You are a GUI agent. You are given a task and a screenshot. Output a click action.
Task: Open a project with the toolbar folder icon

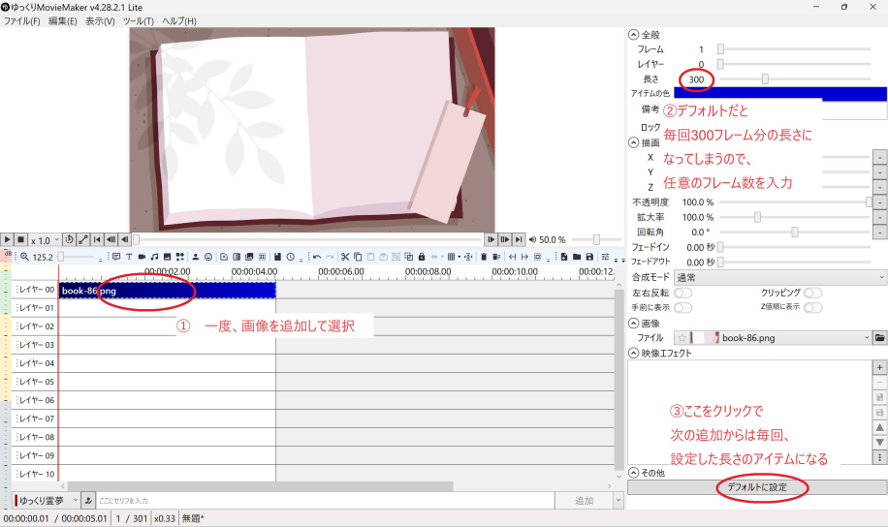click(x=577, y=257)
